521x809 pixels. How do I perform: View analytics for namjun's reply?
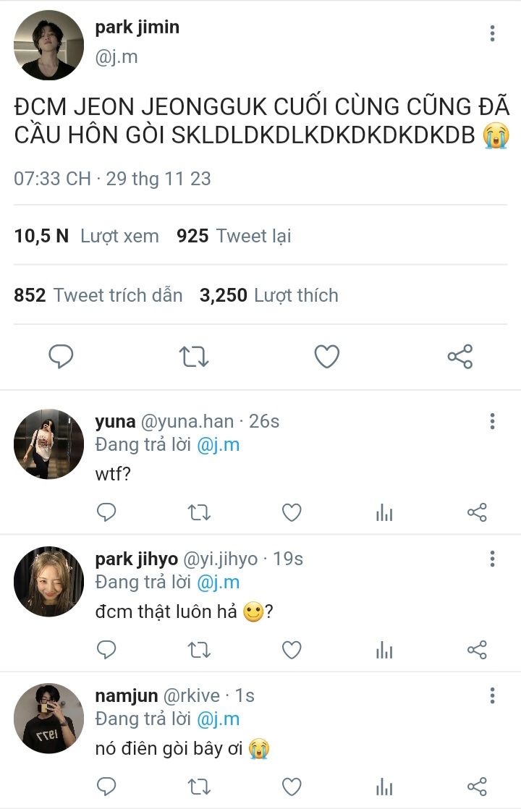[x=384, y=787]
